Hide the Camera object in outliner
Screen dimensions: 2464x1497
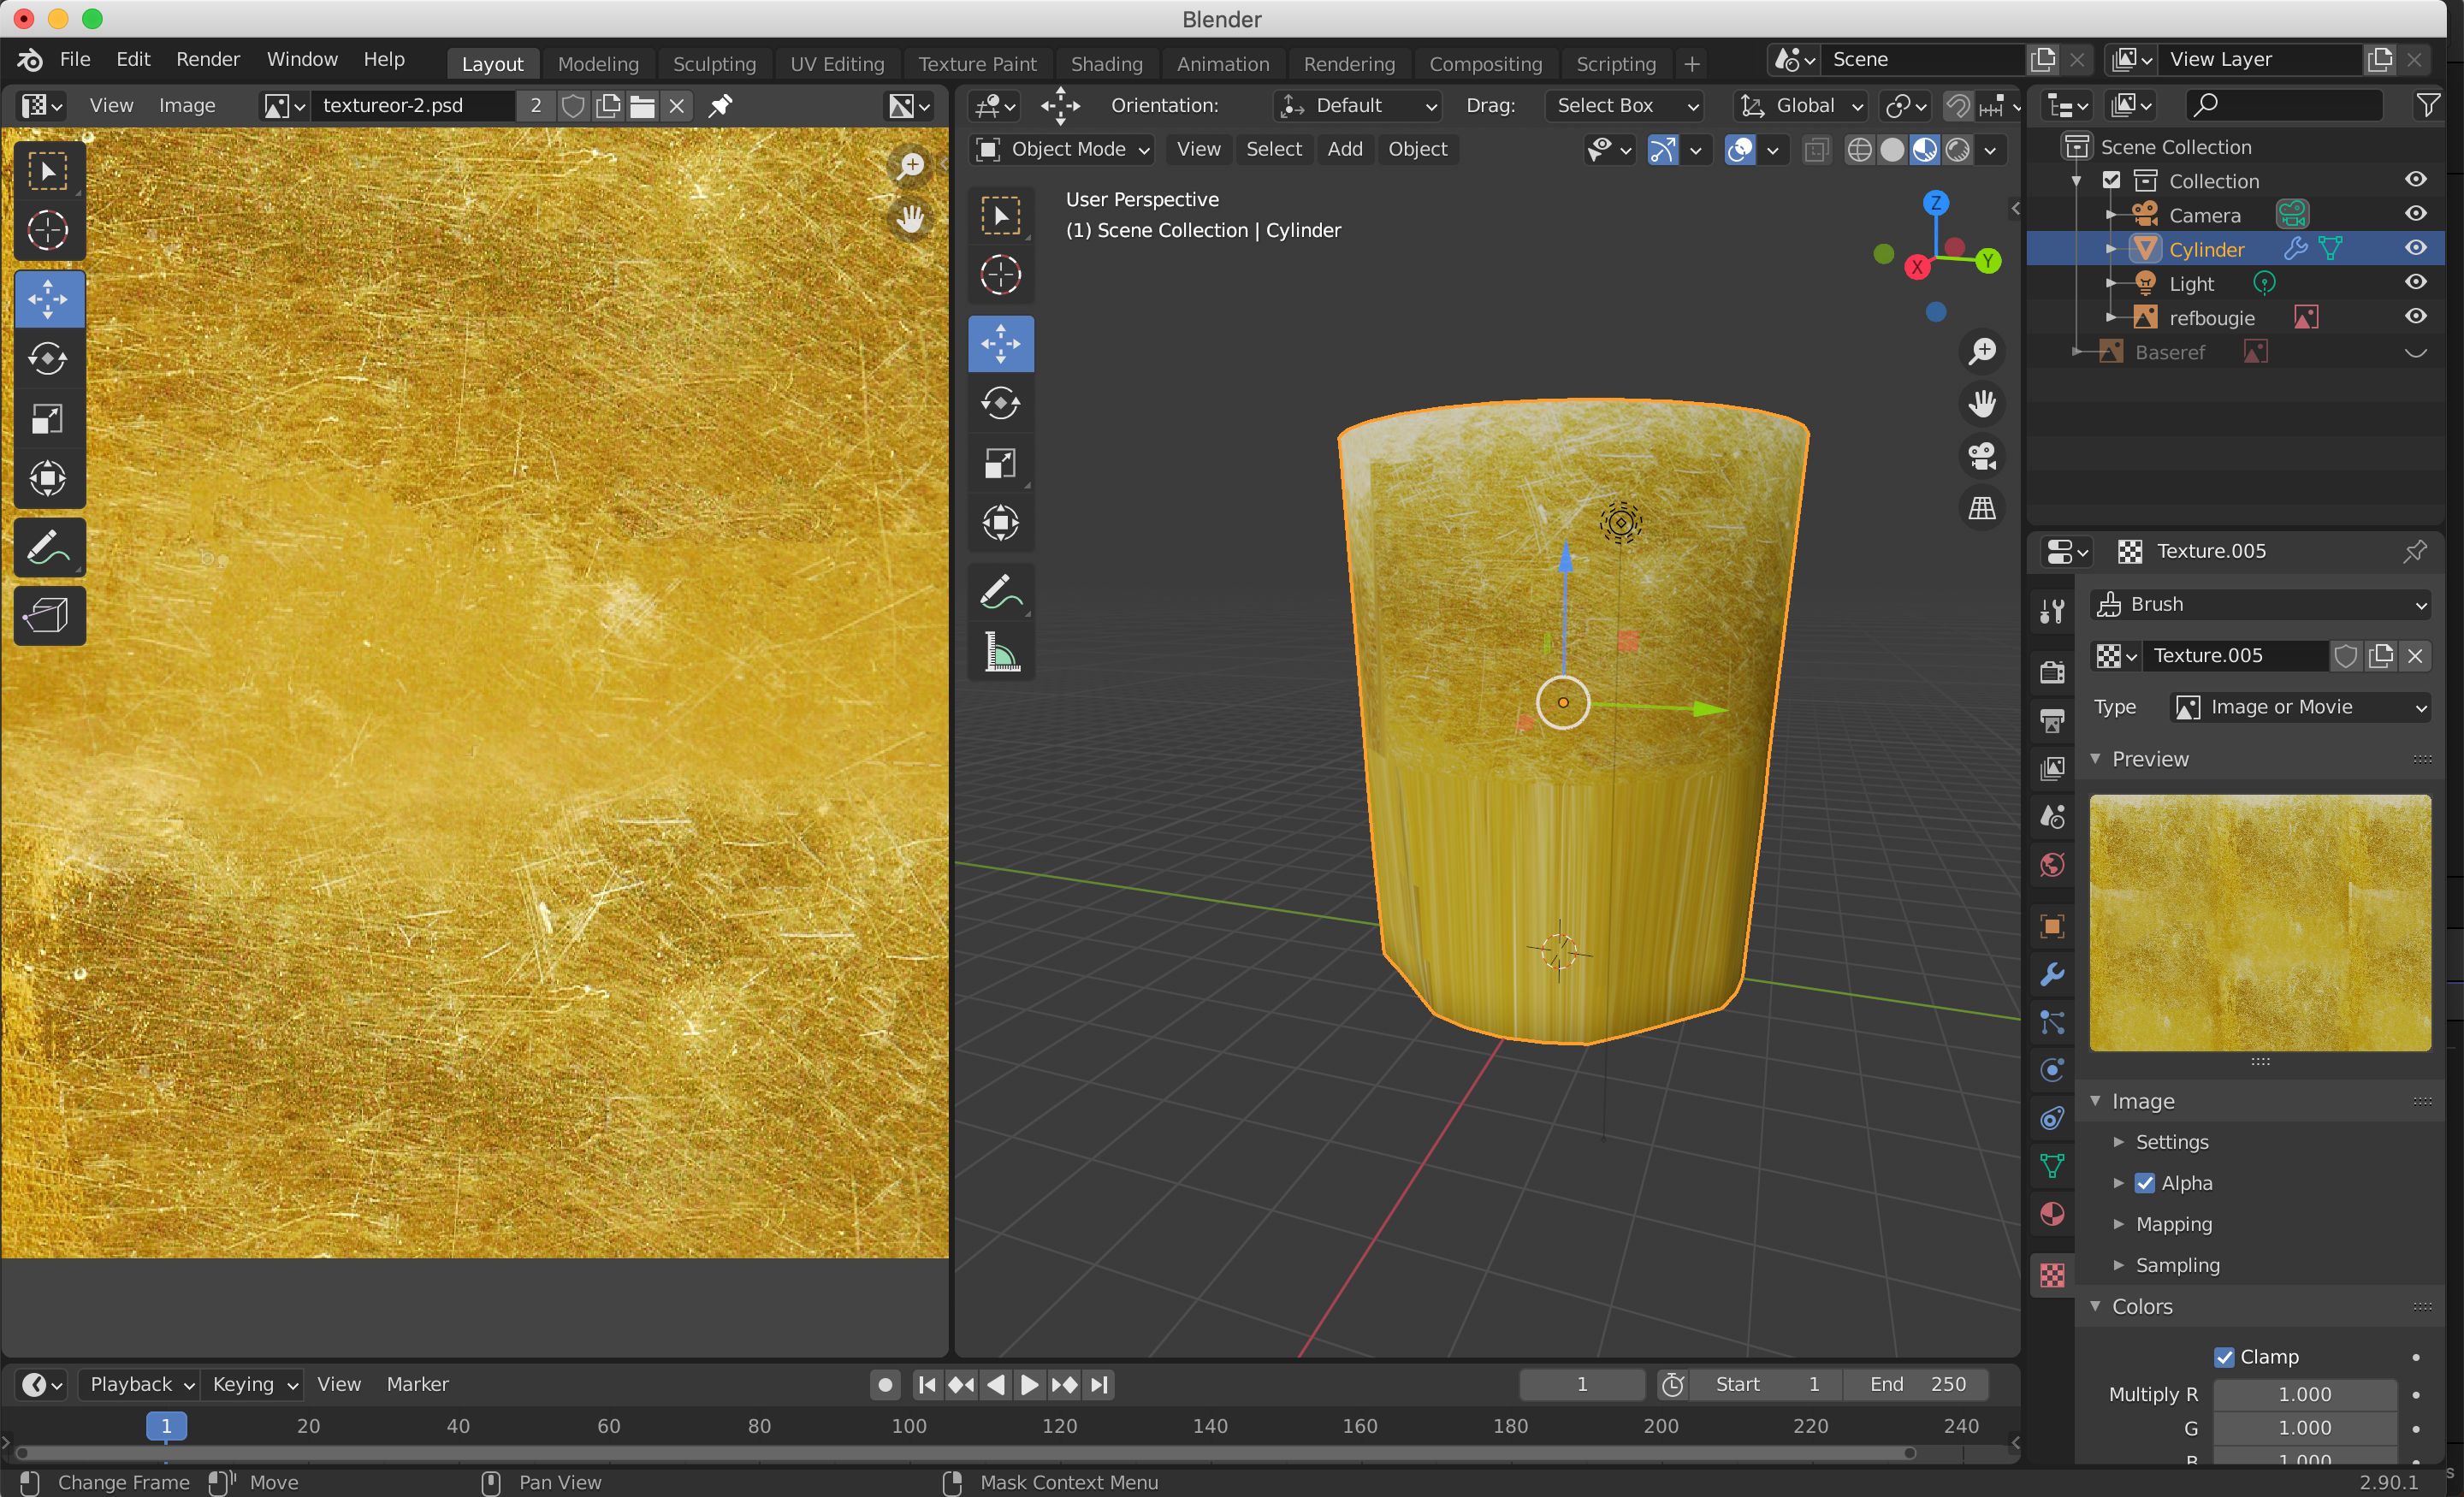coord(2415,214)
